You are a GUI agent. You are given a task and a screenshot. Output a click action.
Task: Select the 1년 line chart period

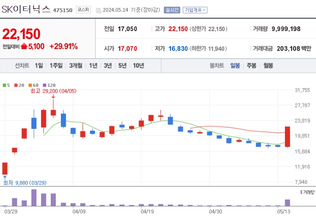point(93,65)
